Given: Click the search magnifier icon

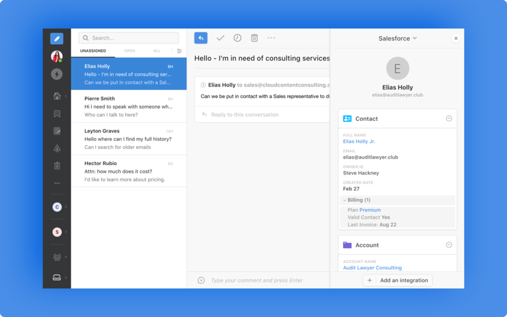Looking at the screenshot, I should click(85, 38).
